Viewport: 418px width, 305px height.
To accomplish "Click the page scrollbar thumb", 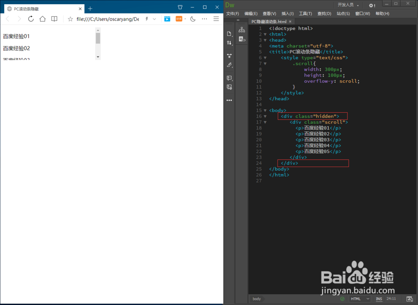I will click(x=98, y=38).
